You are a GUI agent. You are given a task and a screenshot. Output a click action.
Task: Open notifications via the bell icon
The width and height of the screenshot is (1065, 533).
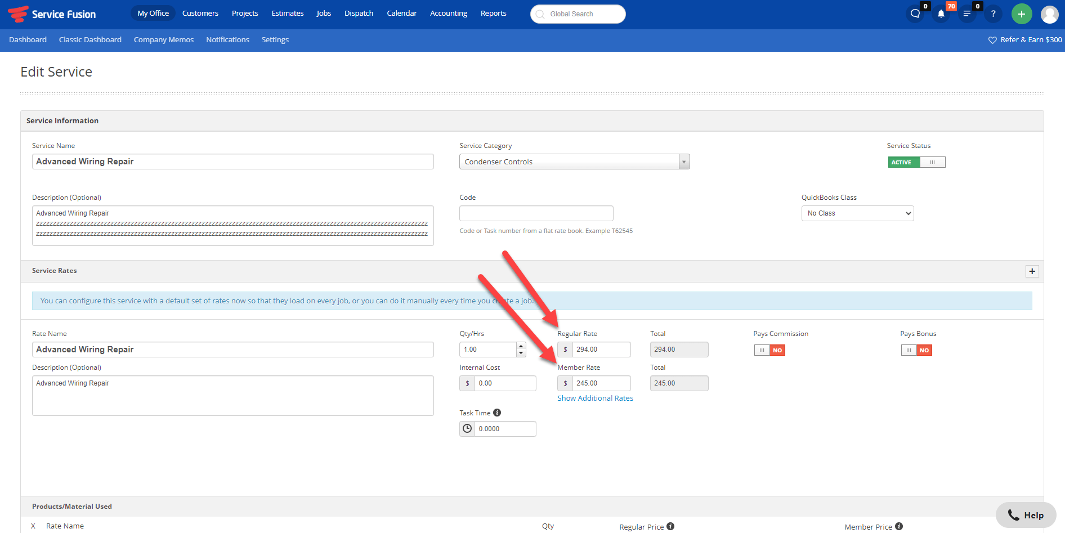[x=941, y=13]
